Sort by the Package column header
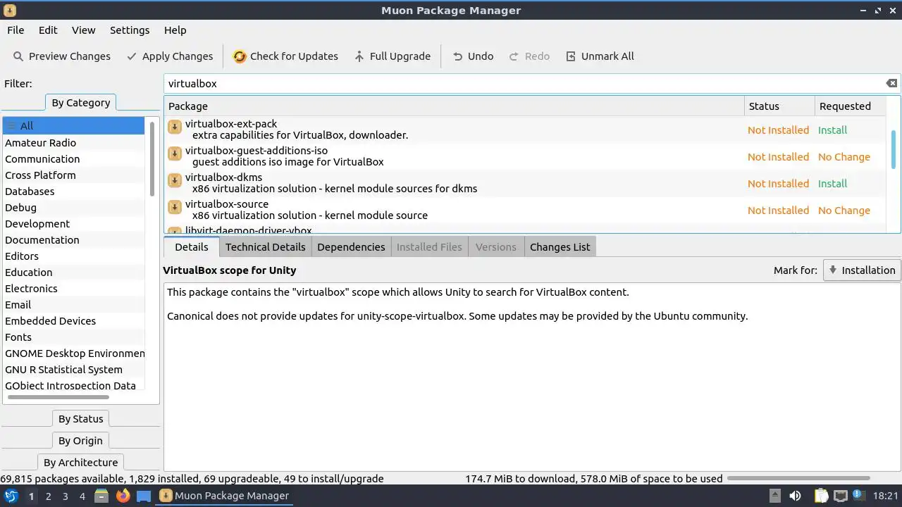 point(454,106)
